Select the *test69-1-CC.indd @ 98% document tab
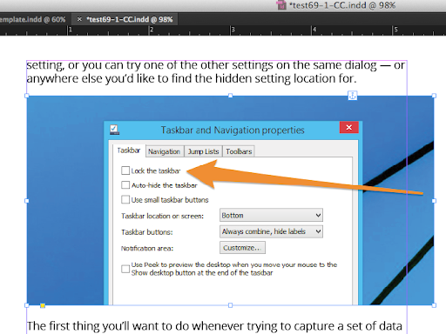The width and height of the screenshot is (446, 334). tap(130, 19)
